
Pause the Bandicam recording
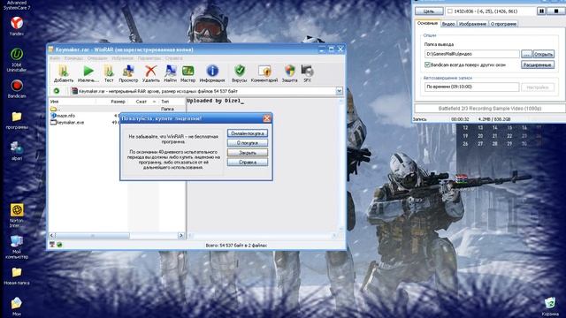541,11
